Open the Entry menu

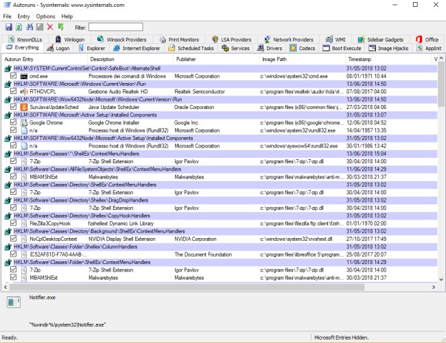(23, 16)
